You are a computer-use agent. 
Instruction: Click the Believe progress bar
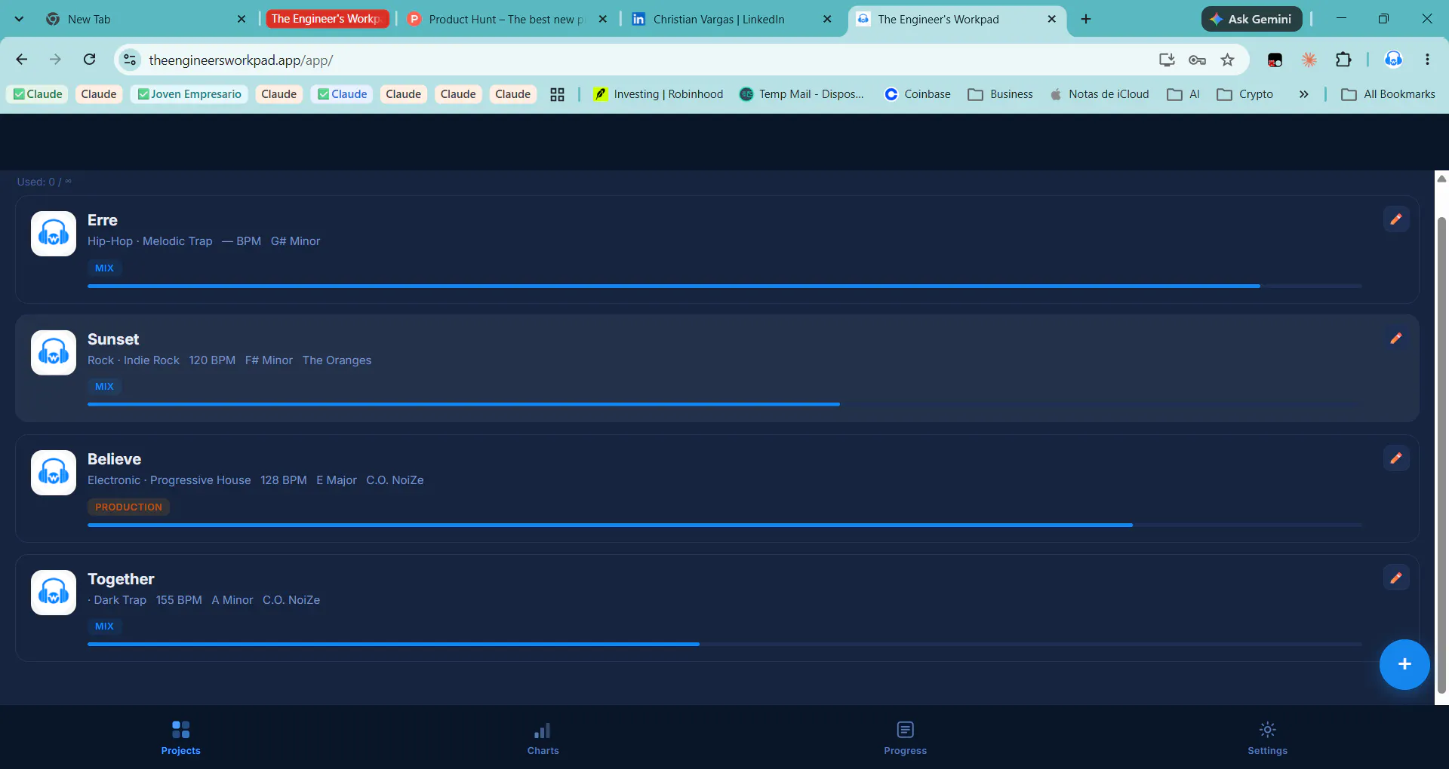point(724,525)
